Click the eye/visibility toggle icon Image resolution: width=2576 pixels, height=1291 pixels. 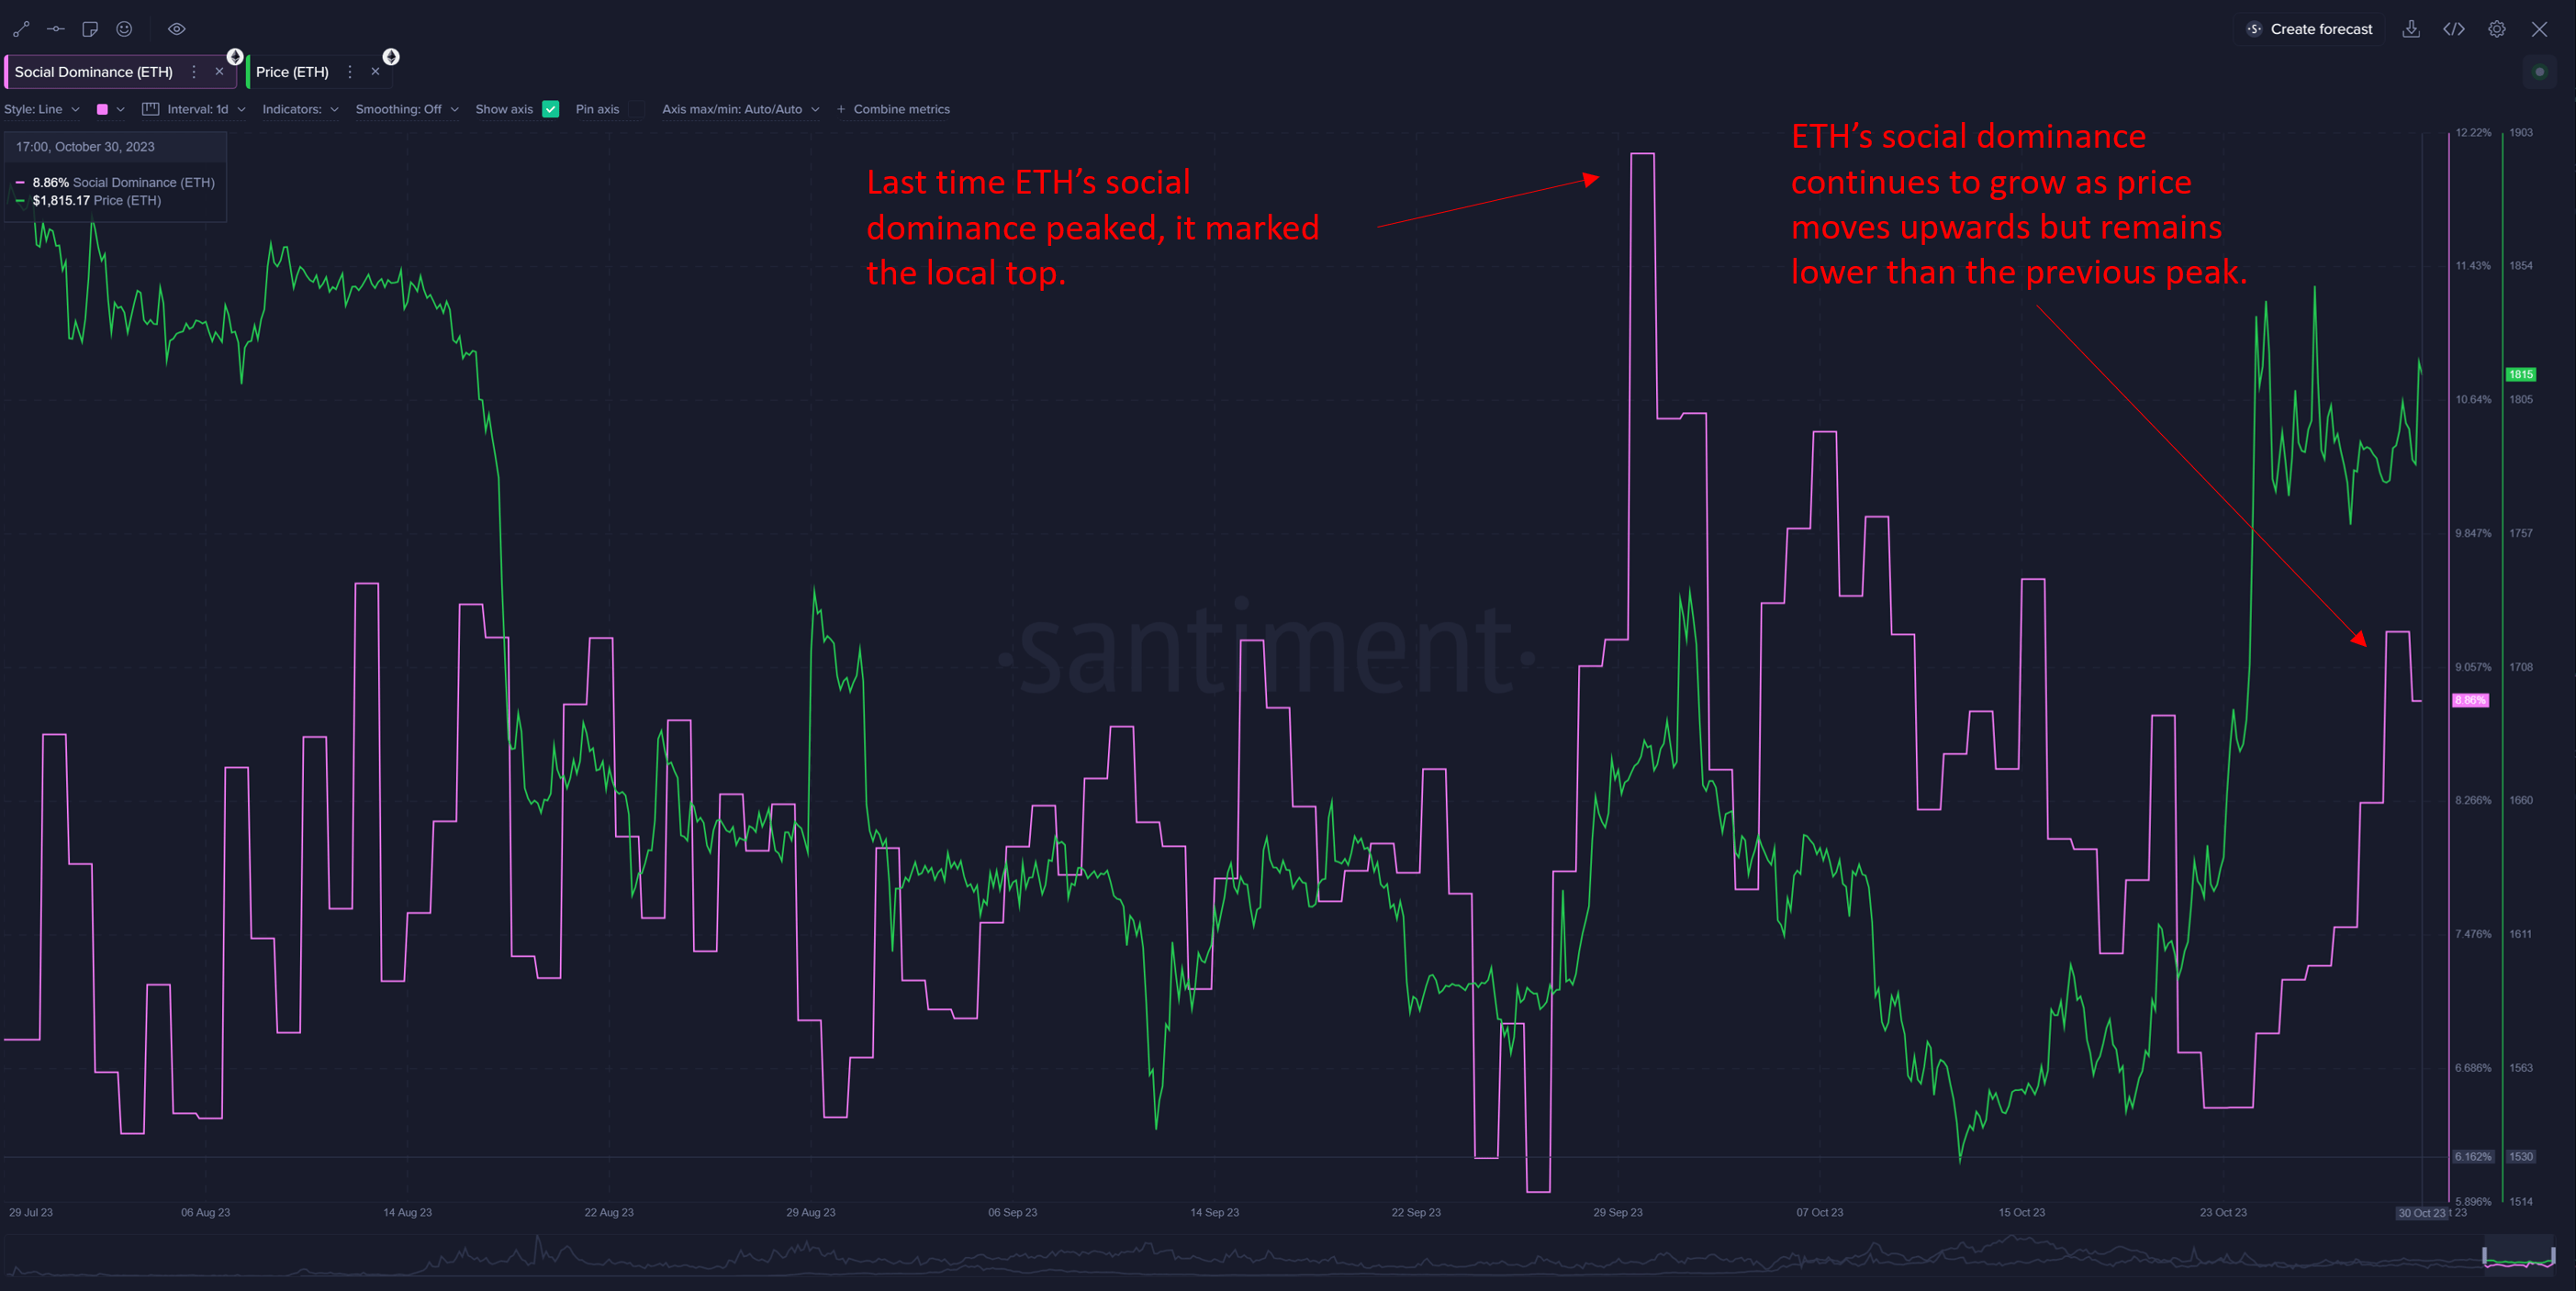(176, 28)
